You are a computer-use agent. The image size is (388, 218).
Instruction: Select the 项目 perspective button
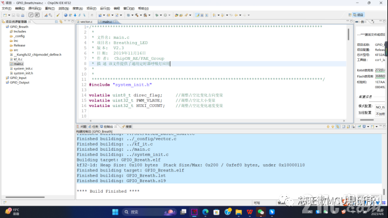point(358,15)
